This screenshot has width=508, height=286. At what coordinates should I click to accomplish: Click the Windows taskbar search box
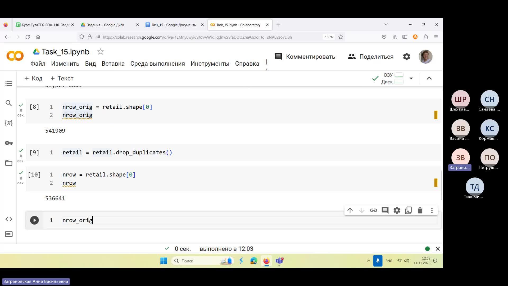tap(203, 261)
